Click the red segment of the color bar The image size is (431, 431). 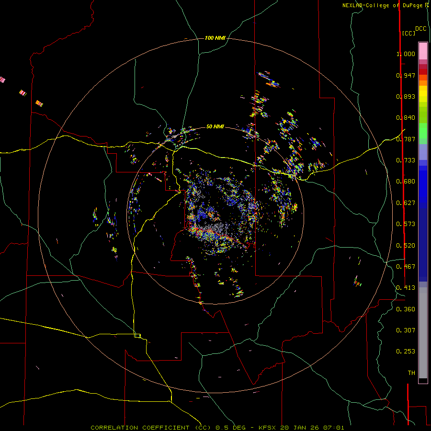coord(423,72)
